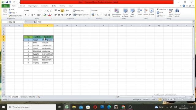Image resolution: width=196 pixels, height=110 pixels.
Task: Click Merge & Center button
Action: (x=81, y=15)
